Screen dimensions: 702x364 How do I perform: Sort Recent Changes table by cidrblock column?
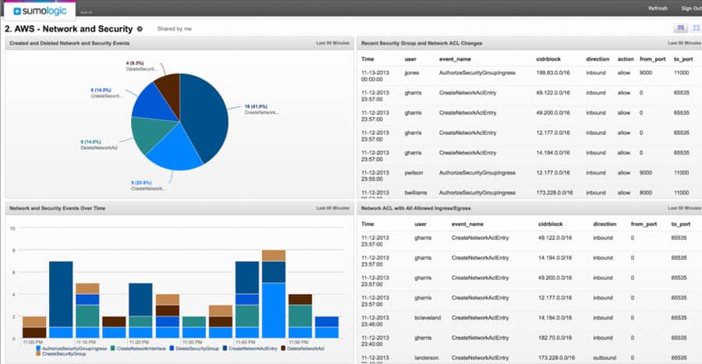(548, 59)
